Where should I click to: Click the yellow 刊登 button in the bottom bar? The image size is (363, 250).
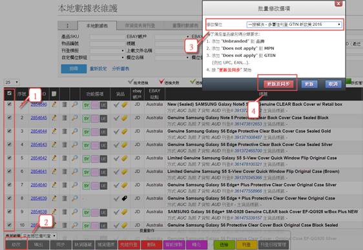(246, 244)
